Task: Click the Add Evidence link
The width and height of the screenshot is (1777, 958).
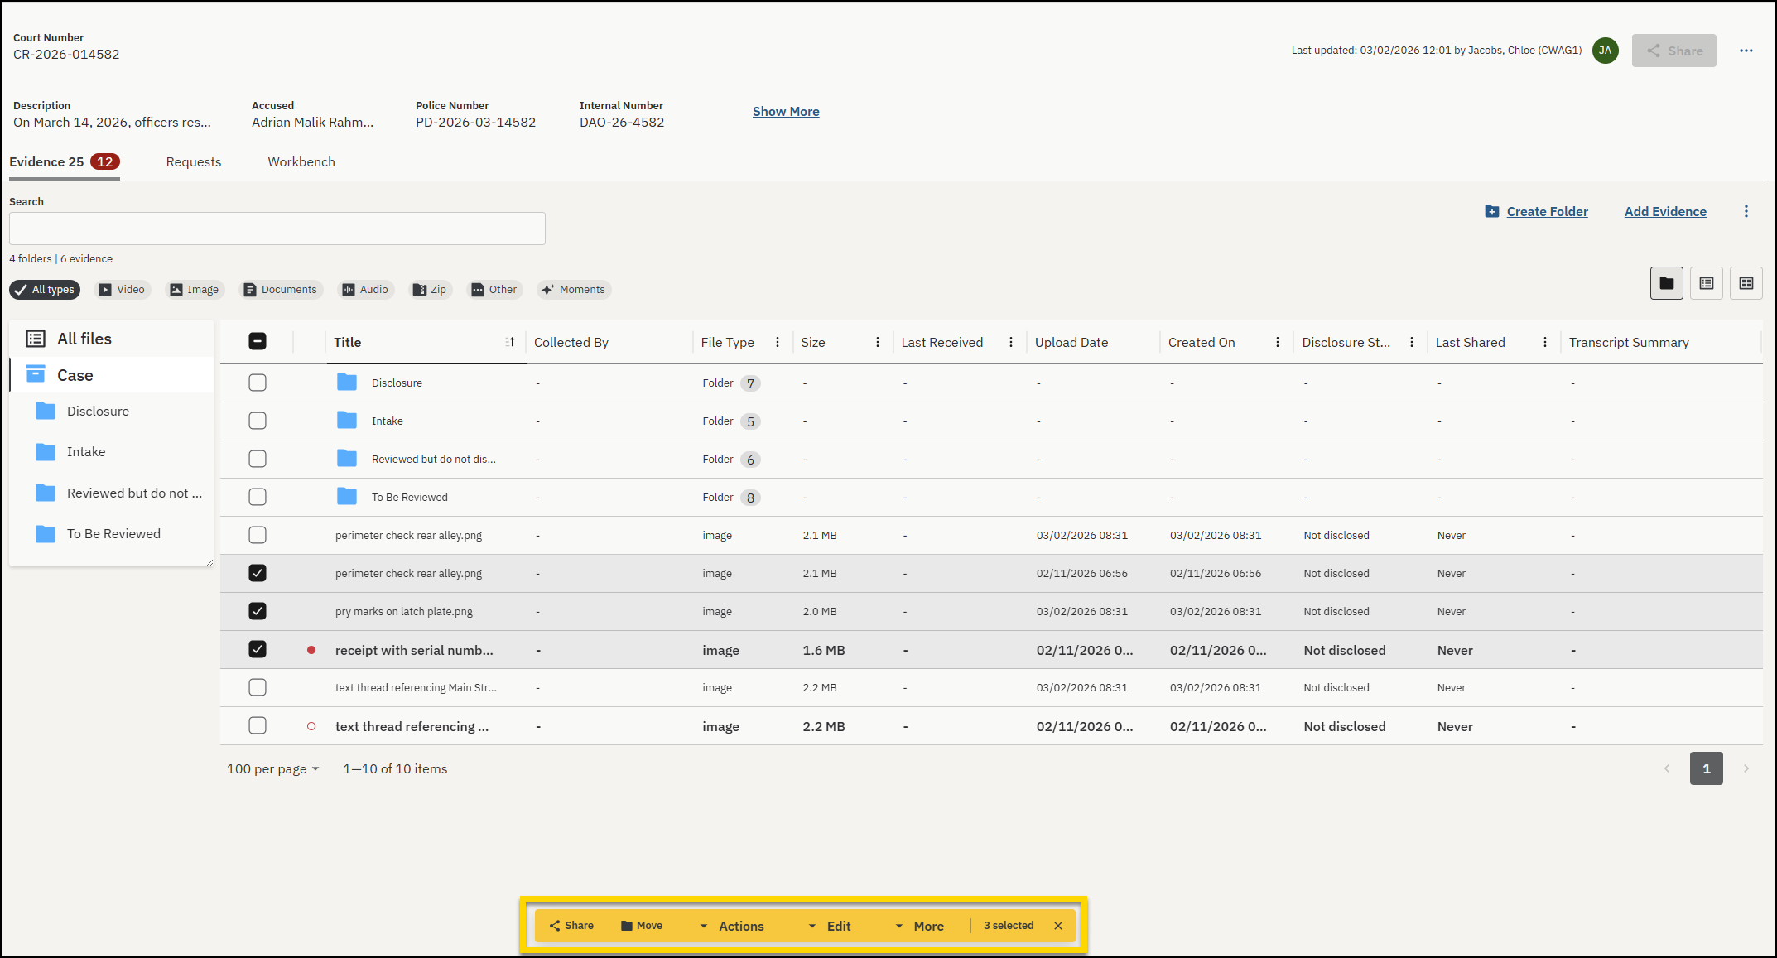Action: 1664,211
